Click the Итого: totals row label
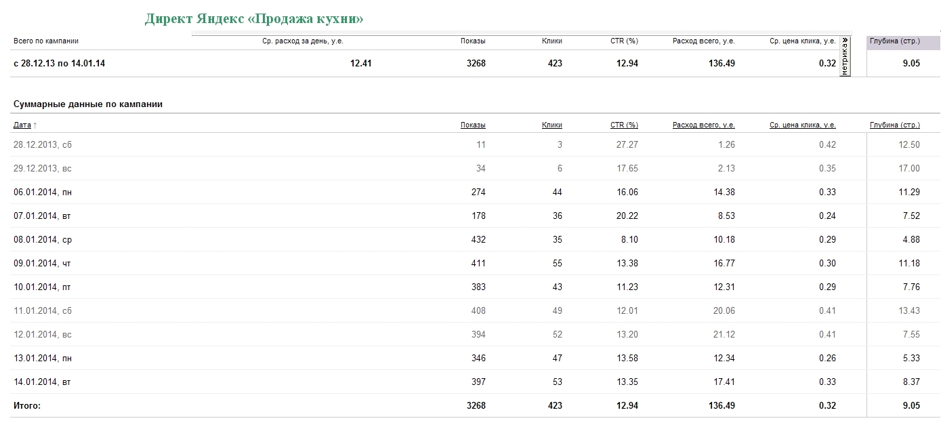Image resolution: width=941 pixels, height=427 pixels. 27,405
